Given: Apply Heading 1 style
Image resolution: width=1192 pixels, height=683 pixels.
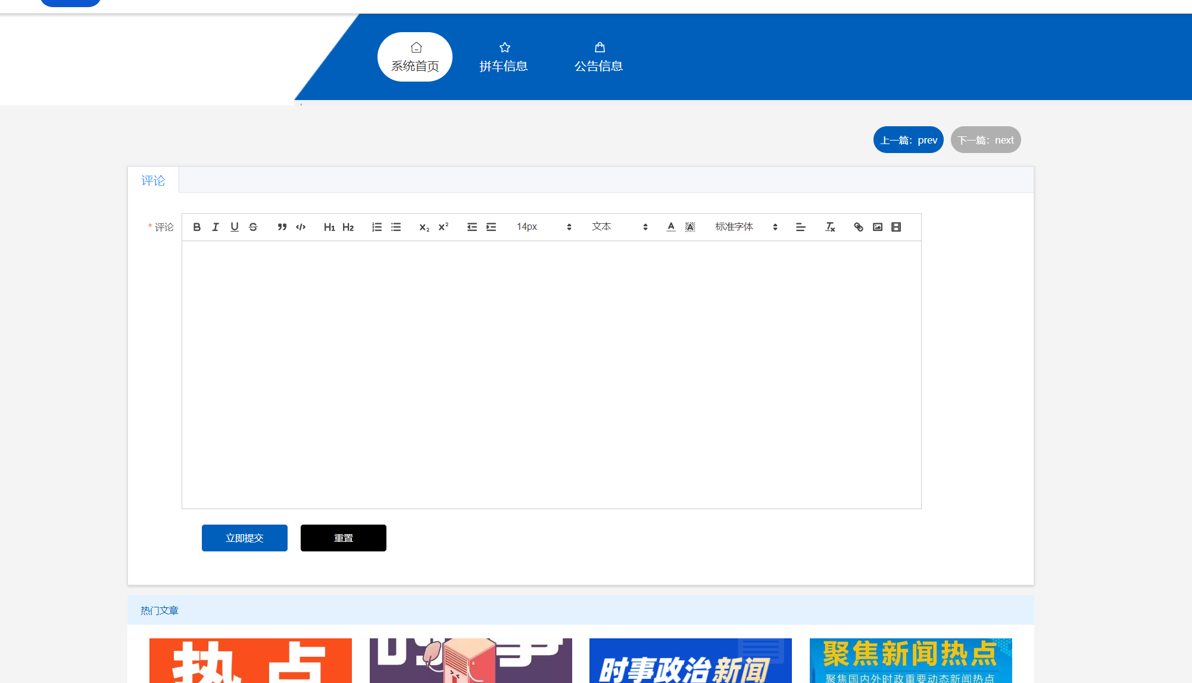Looking at the screenshot, I should [329, 227].
